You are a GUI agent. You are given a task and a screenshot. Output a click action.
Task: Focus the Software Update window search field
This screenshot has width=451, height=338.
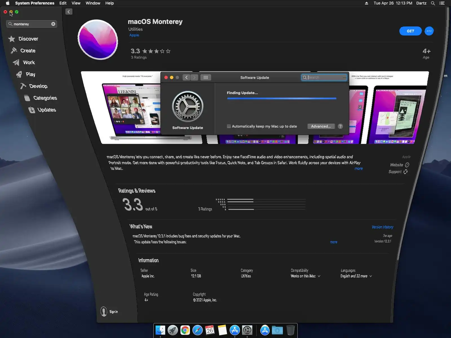[x=324, y=77]
